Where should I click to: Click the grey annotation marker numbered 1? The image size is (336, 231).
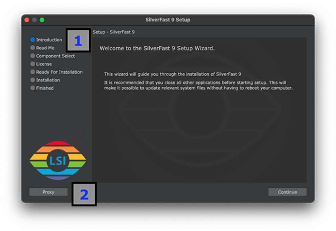tap(78, 41)
